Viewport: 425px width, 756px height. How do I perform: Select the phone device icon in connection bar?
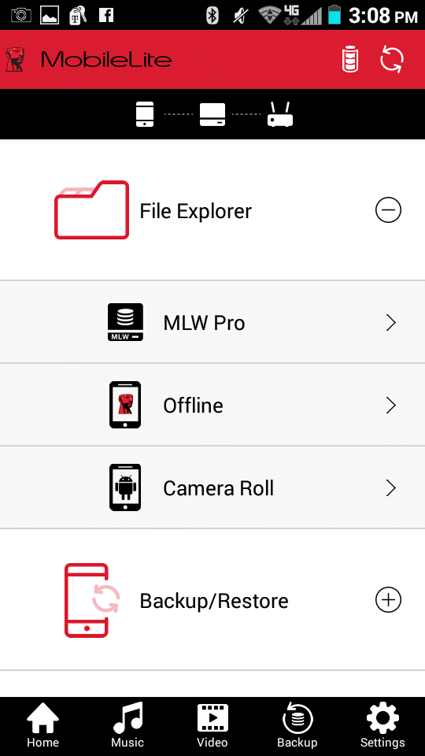145,114
